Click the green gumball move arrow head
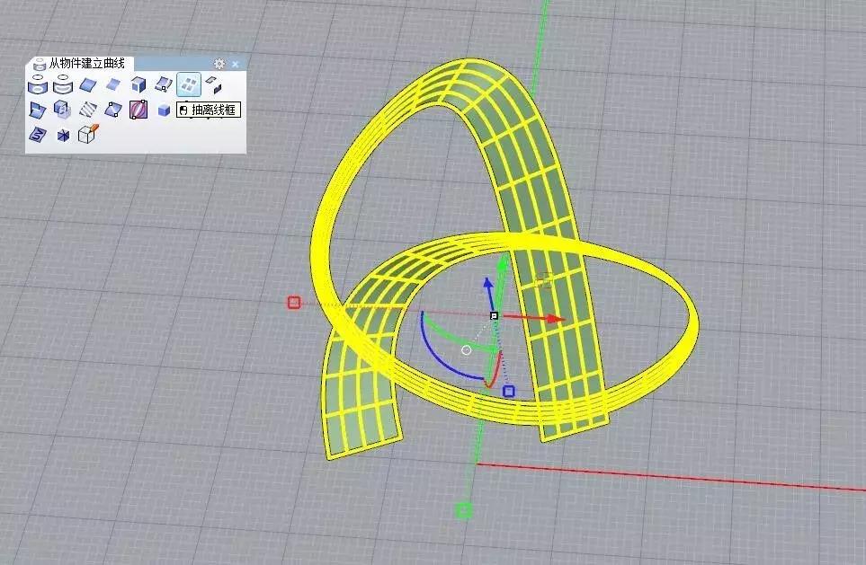 tap(502, 264)
